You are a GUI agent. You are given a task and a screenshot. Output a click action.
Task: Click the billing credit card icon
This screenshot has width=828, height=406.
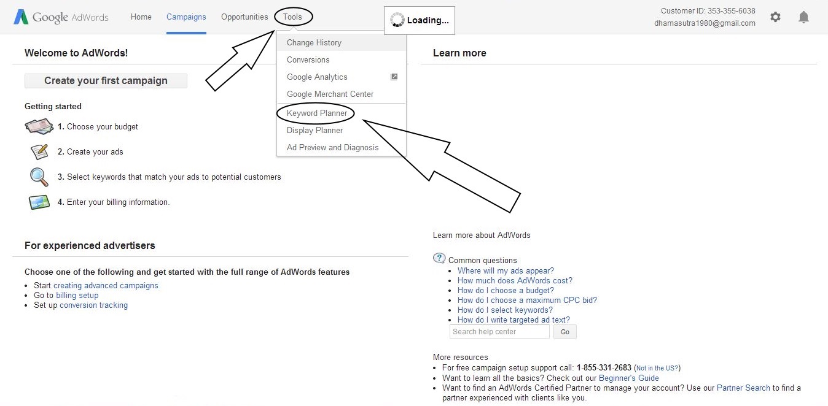(x=39, y=202)
